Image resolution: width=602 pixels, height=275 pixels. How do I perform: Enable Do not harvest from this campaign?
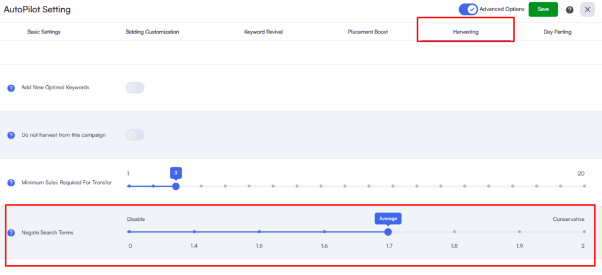(x=135, y=135)
